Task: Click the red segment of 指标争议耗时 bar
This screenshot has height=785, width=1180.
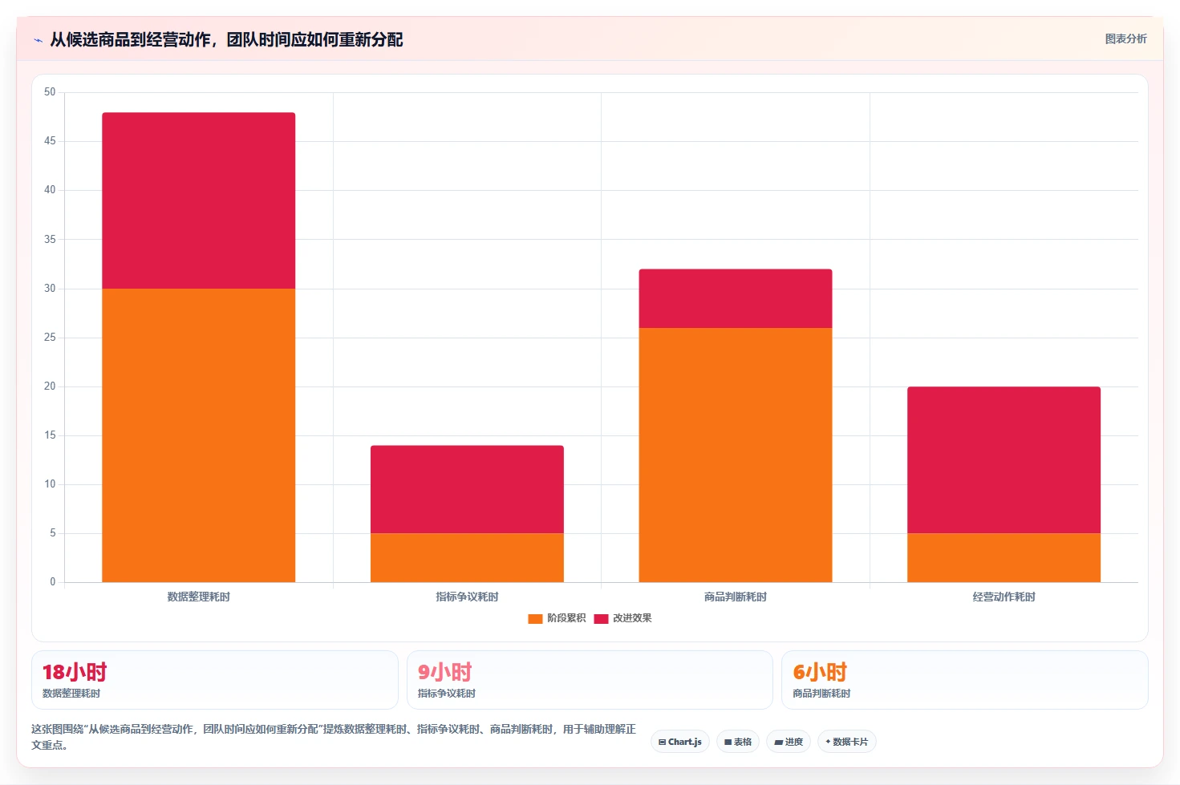Action: coord(467,489)
